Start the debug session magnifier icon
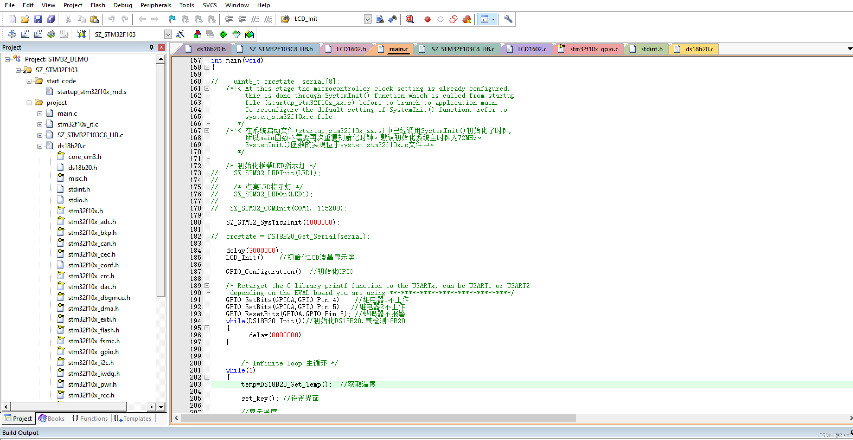Image resolution: width=853 pixels, height=440 pixels. click(410, 19)
